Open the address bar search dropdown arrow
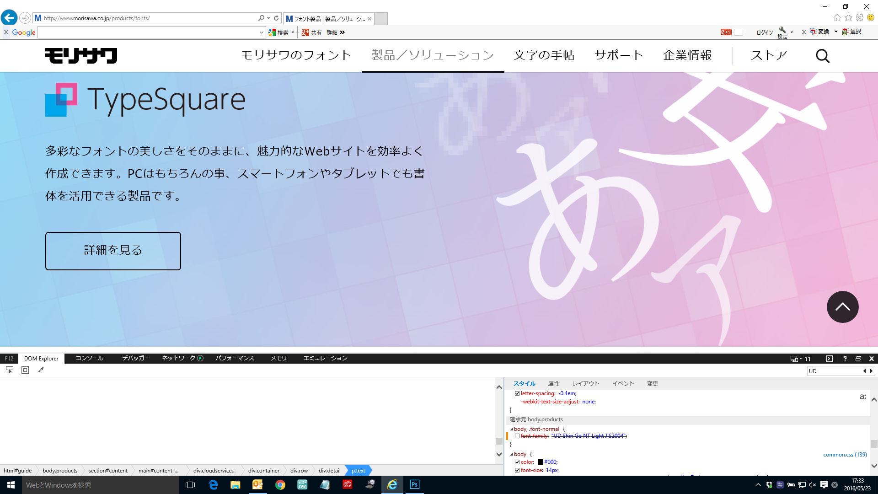Viewport: 878px width, 494px height. 268,18
